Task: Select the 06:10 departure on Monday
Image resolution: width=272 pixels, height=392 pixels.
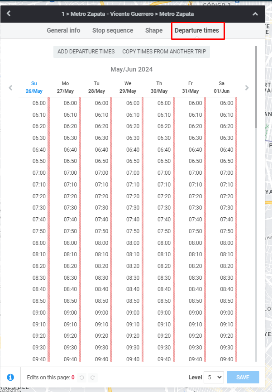Action: coord(70,115)
